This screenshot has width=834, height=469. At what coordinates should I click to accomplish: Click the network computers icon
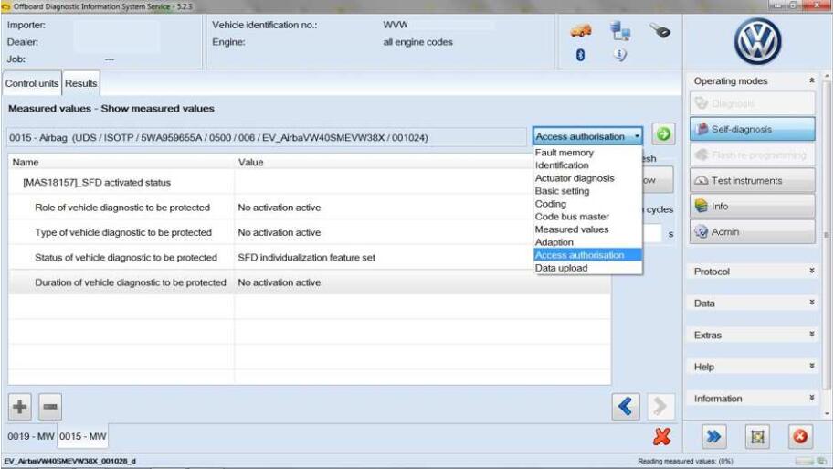click(620, 31)
